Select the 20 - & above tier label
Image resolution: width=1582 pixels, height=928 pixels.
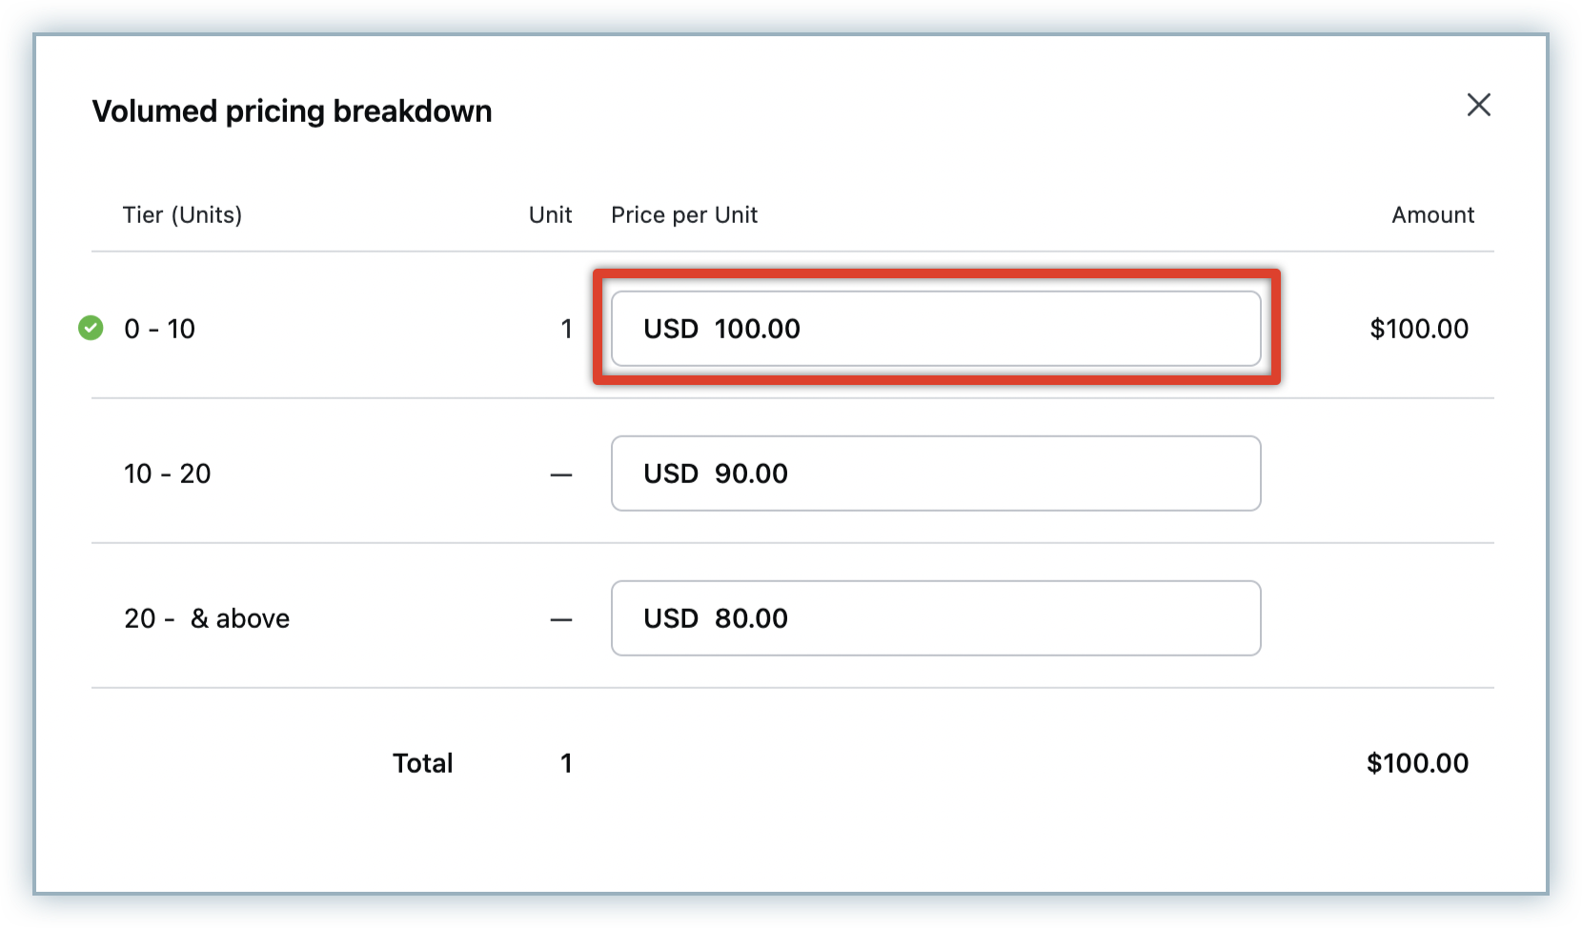click(206, 618)
